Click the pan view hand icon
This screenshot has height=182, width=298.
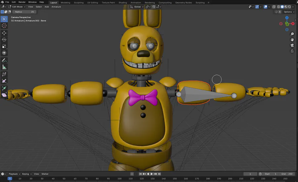coord(292,39)
